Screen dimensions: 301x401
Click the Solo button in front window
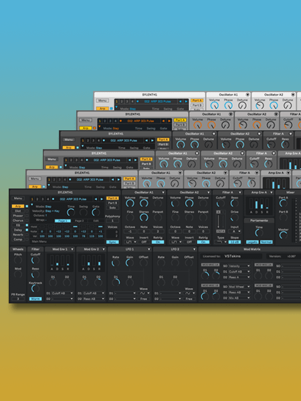point(112,208)
